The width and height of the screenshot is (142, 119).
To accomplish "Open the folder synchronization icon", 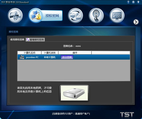I will click(x=76, y=16).
